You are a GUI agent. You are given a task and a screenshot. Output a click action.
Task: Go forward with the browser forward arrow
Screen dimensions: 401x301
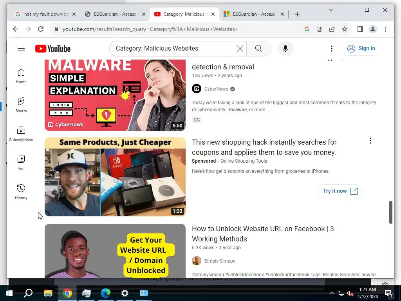28,29
